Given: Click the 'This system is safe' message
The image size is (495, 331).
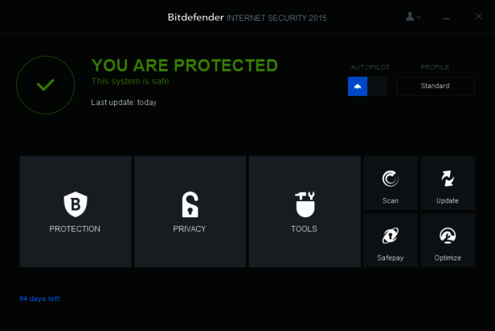Looking at the screenshot, I should click(129, 81).
